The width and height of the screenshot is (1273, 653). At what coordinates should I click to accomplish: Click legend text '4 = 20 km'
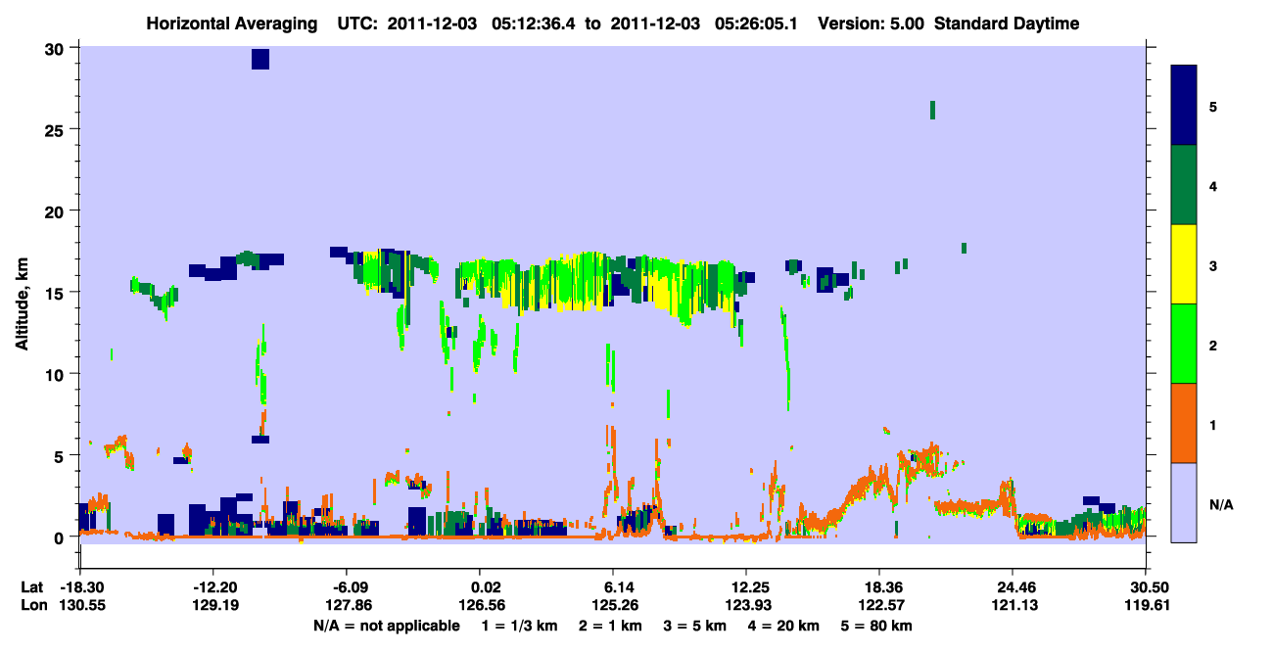(785, 626)
